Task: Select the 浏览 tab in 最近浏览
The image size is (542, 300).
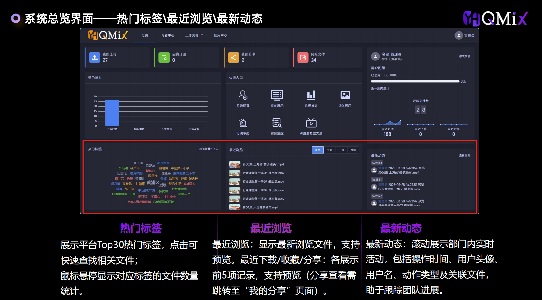Action: coord(317,150)
